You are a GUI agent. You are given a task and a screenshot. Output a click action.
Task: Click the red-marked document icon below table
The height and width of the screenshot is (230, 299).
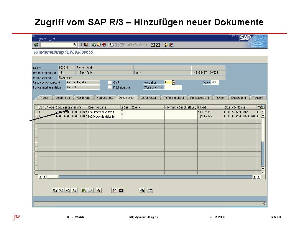(114, 191)
